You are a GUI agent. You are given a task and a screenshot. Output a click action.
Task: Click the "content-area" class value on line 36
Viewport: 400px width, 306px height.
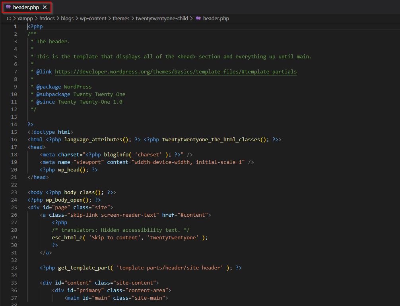(x=147, y=291)
